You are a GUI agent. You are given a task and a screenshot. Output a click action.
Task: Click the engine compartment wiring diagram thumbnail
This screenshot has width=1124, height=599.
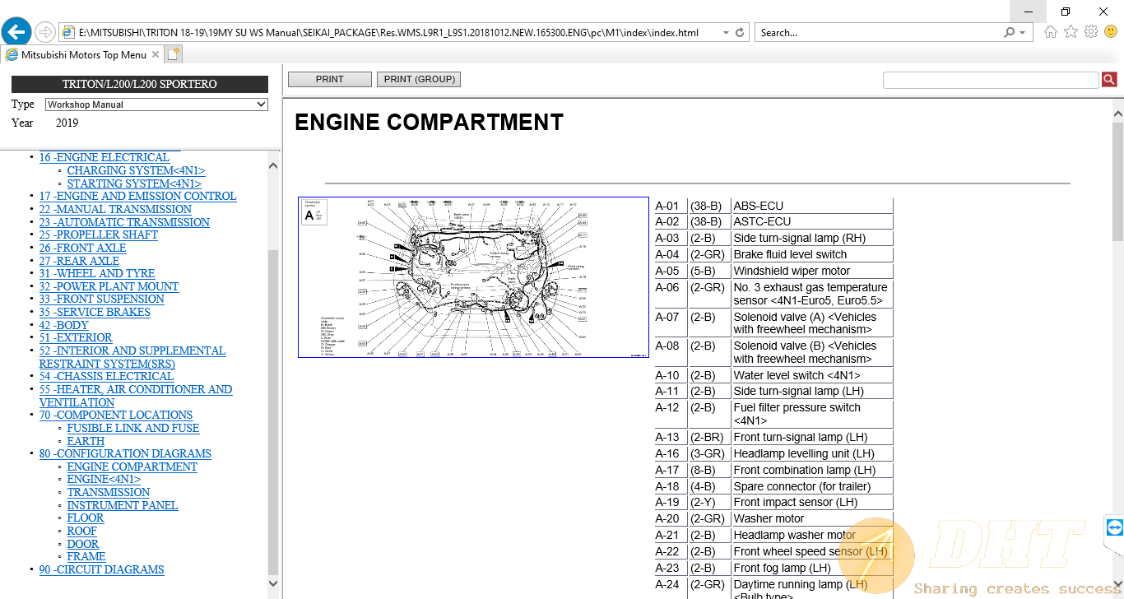473,277
